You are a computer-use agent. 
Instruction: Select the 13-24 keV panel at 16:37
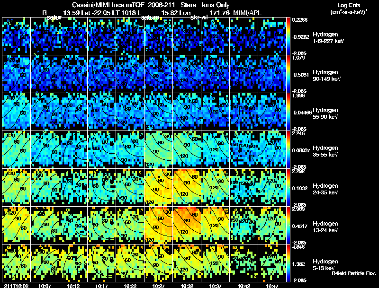[x=216, y=226]
